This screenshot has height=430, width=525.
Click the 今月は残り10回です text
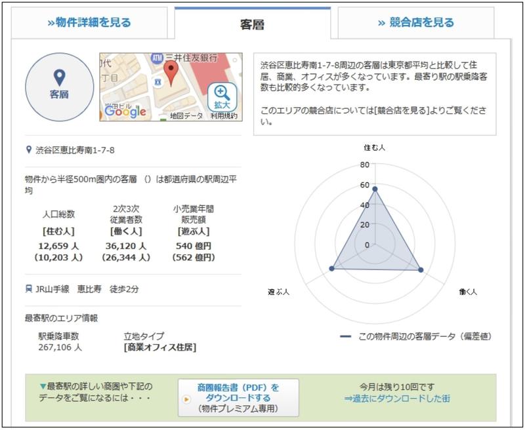tap(397, 387)
